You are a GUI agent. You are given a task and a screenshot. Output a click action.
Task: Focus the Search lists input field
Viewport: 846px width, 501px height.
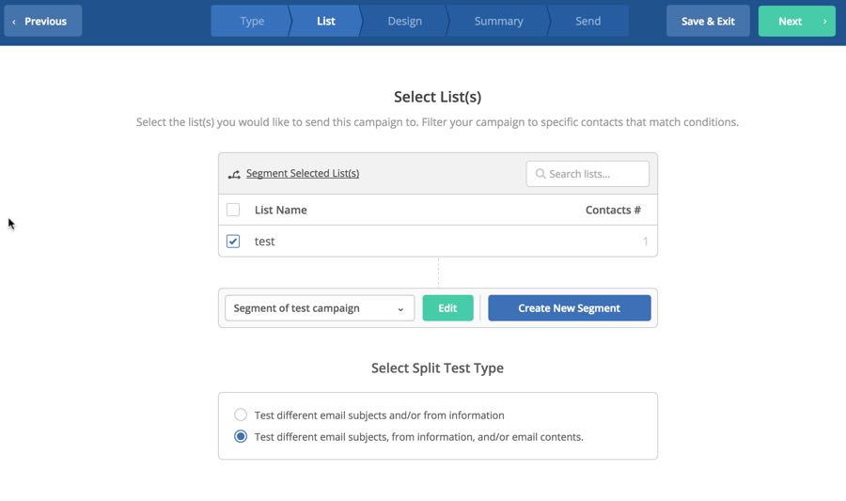click(x=596, y=174)
